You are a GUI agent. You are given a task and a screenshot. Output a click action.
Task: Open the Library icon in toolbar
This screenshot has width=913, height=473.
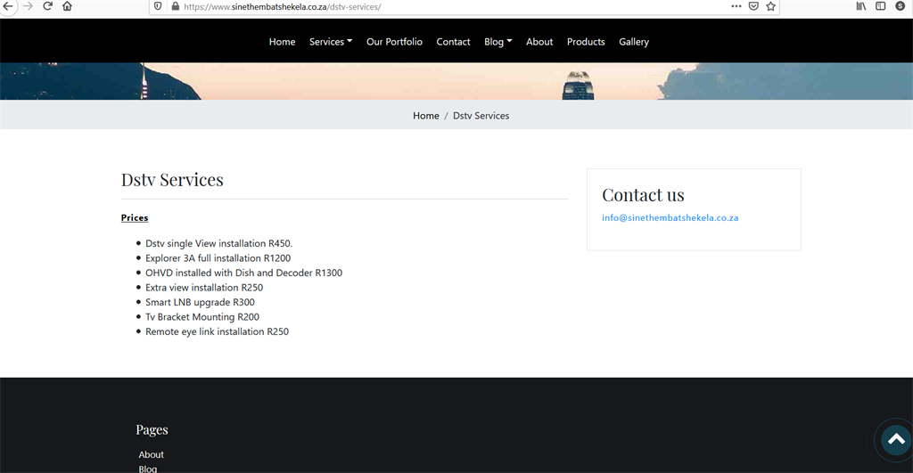coord(861,6)
